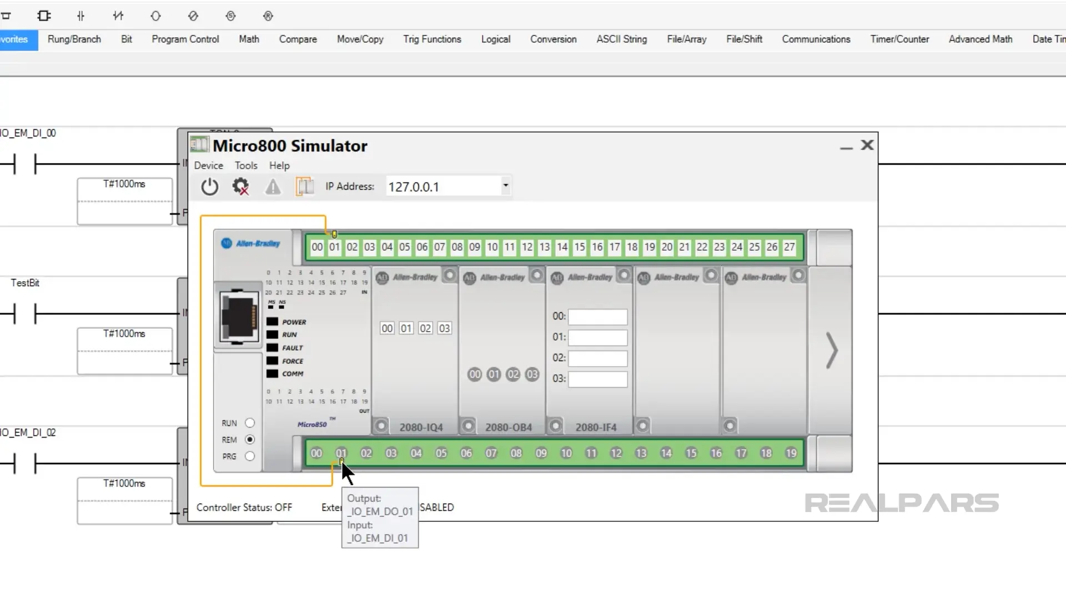The image size is (1066, 599).
Task: Click embedded output terminal 10
Action: click(x=566, y=453)
